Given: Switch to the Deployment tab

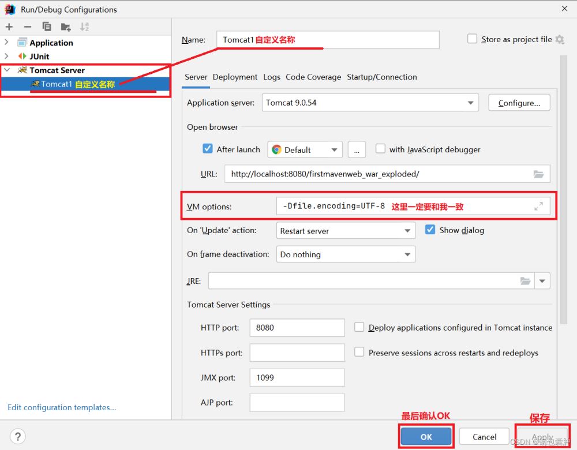Looking at the screenshot, I should coord(235,77).
